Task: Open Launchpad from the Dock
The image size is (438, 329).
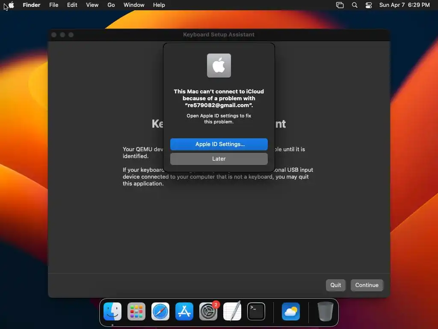Action: [x=136, y=311]
